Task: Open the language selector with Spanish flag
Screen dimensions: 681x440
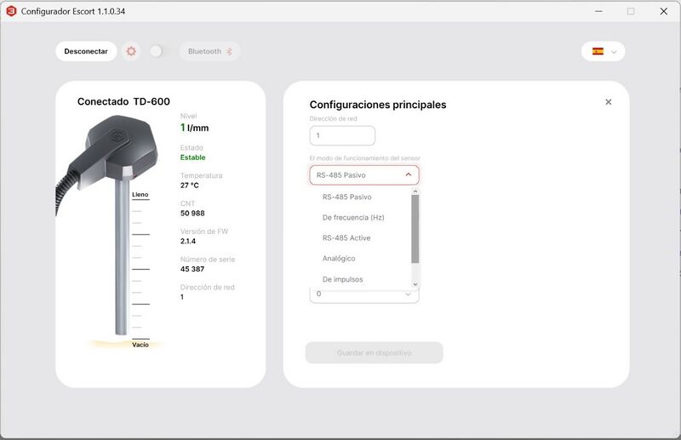Action: click(603, 51)
